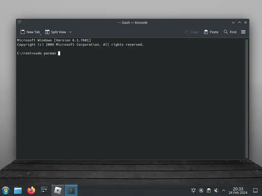Open the file manager from taskbar

[18, 190]
